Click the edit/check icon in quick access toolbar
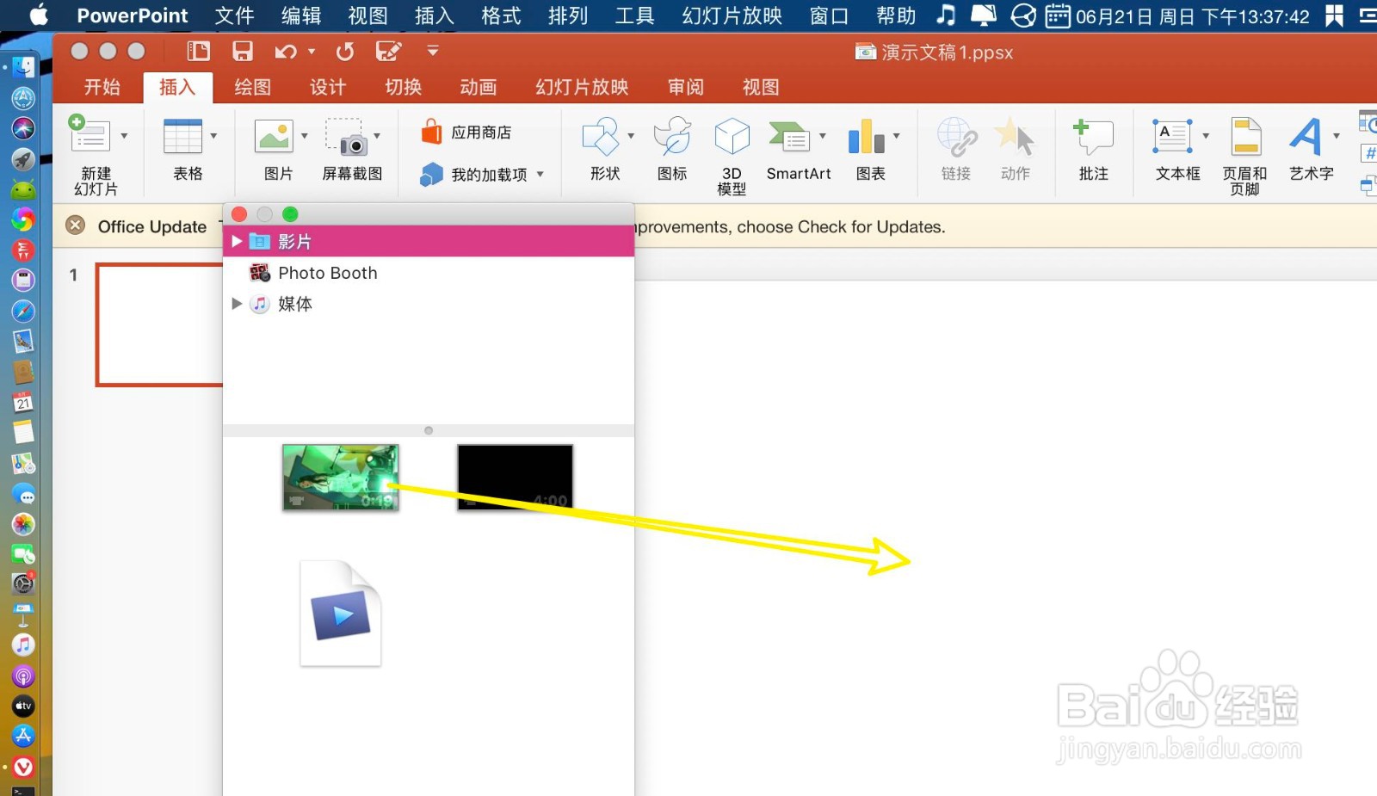Screen dimensions: 1377x796 [389, 52]
